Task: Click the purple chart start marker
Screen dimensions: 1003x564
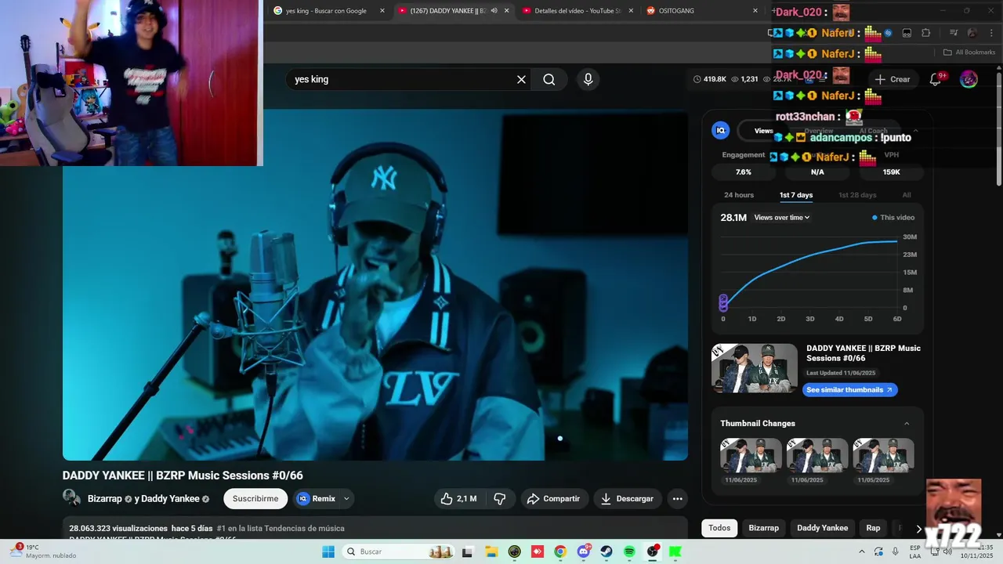Action: click(x=723, y=302)
